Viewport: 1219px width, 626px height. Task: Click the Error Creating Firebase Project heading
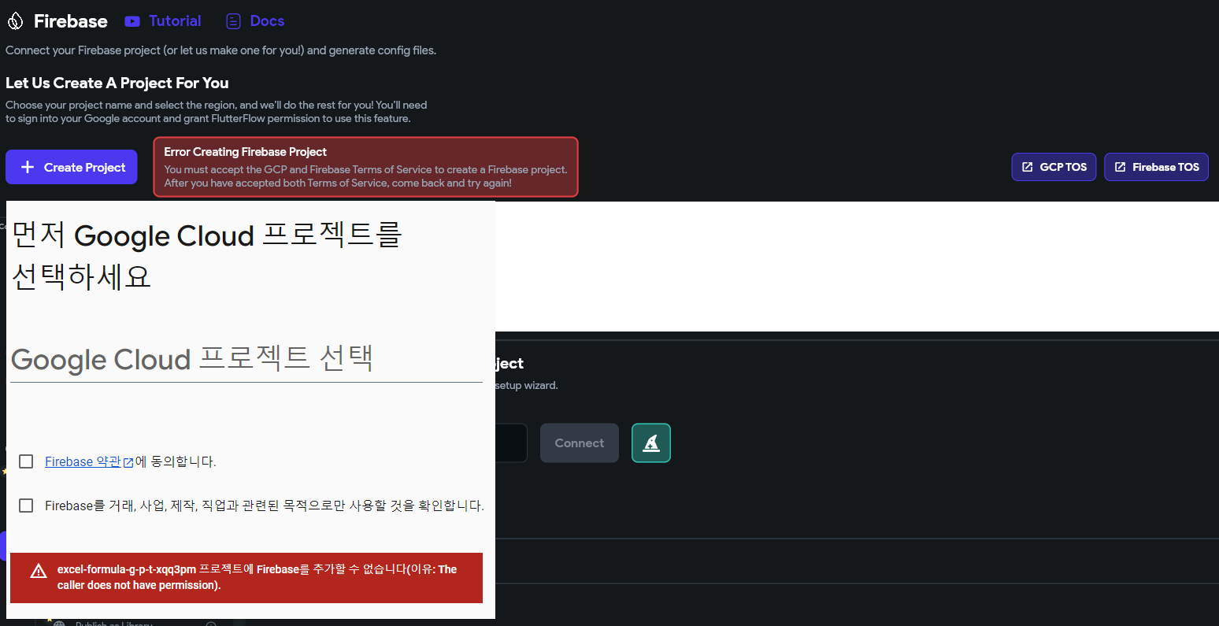[245, 152]
